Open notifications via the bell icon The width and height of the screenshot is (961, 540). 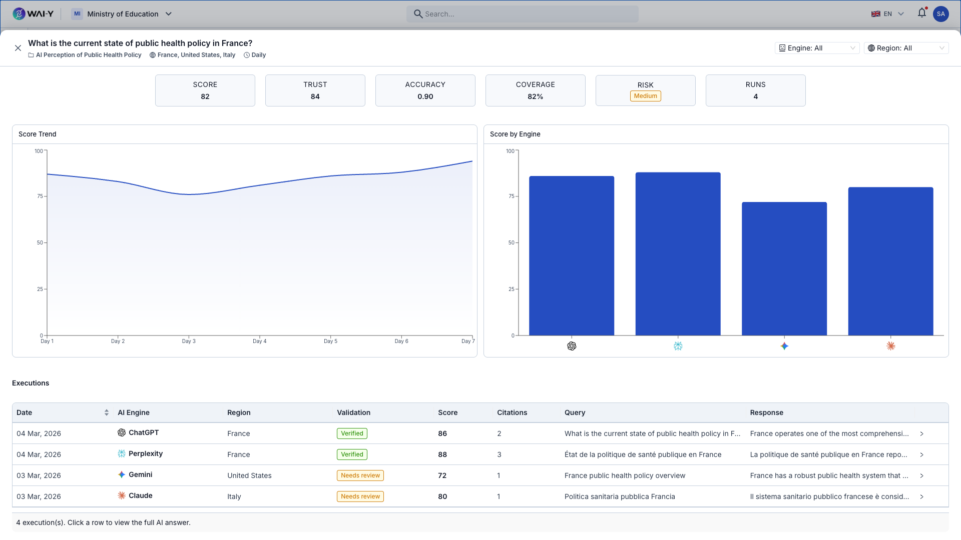tap(921, 13)
